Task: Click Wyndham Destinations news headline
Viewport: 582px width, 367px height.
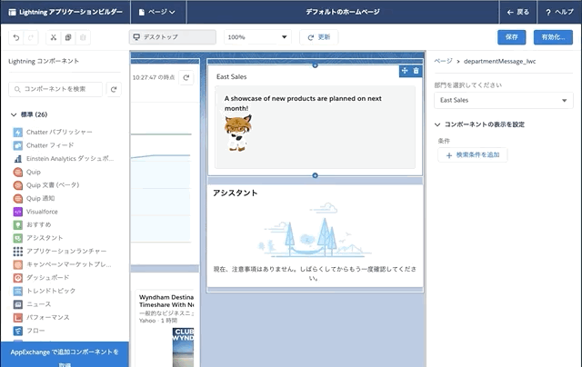Action: 166,301
